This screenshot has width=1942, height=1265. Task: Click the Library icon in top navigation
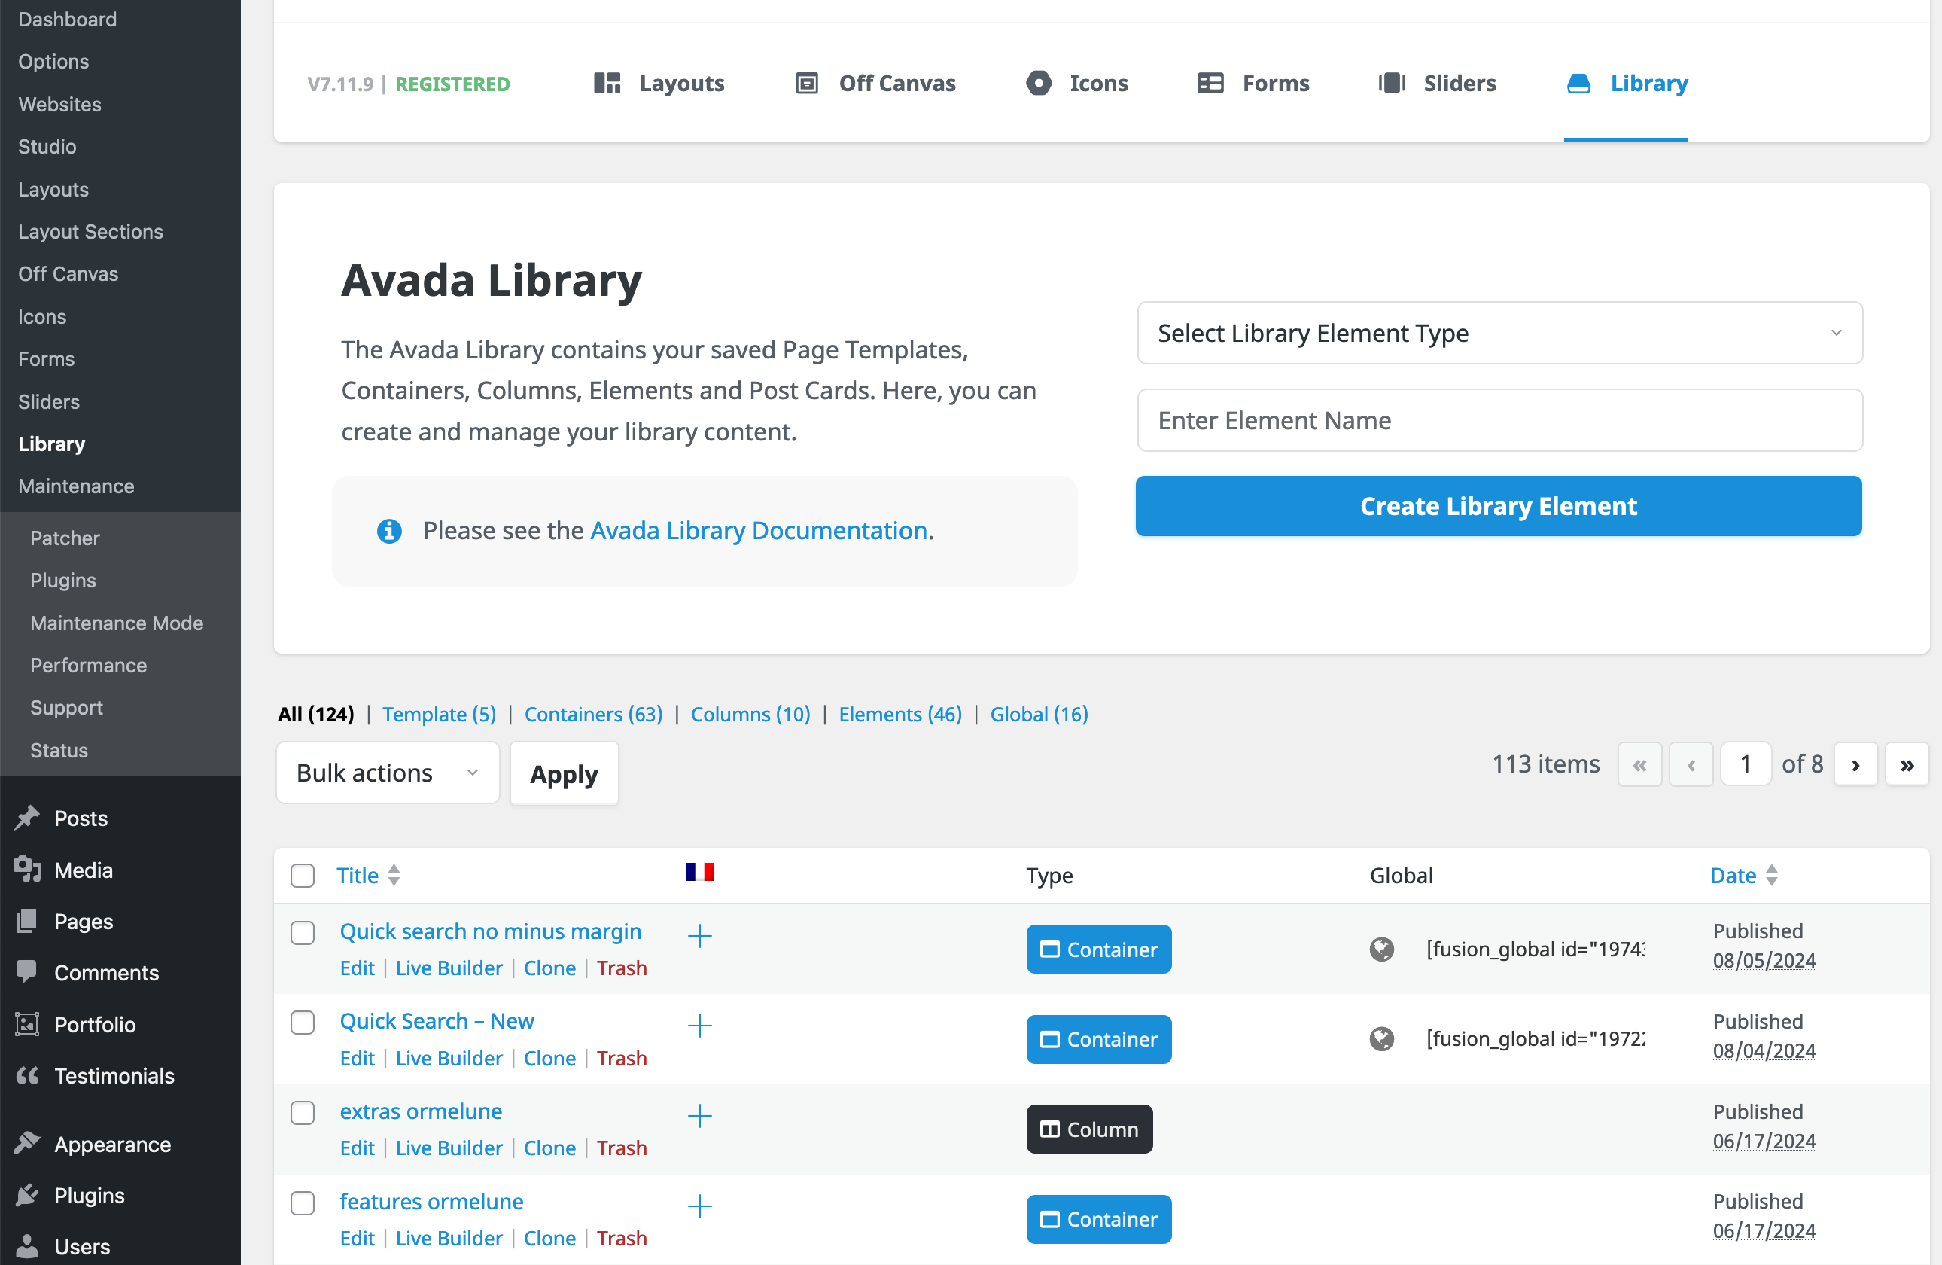coord(1578,84)
